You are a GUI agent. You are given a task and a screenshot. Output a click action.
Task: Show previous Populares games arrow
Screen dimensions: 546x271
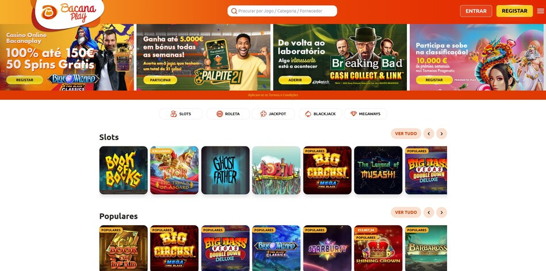tap(429, 212)
